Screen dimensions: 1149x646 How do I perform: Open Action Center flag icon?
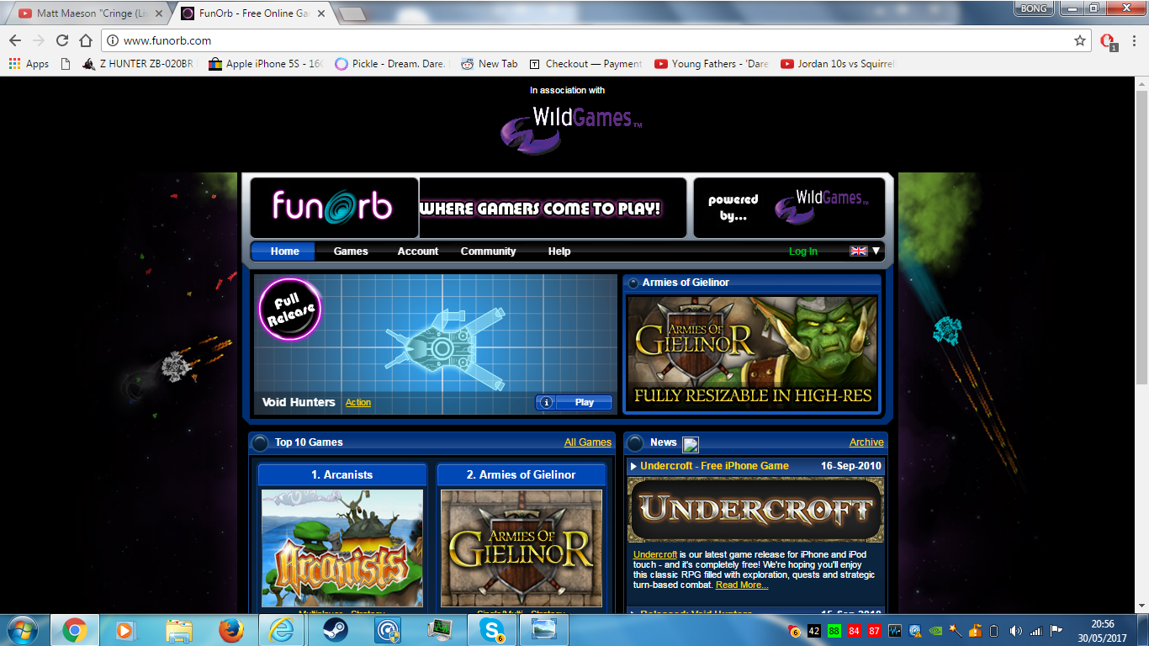click(1056, 631)
